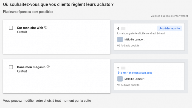
Task: Click the location pin icon before '2 km'
Action: [x=118, y=73]
